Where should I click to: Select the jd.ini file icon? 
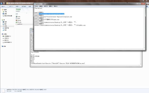[x=16, y=18]
